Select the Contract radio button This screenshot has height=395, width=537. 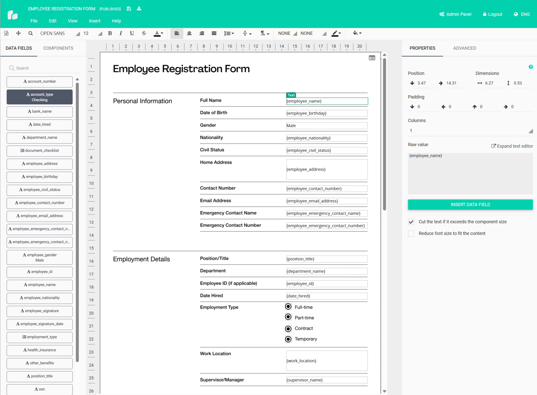pos(288,329)
